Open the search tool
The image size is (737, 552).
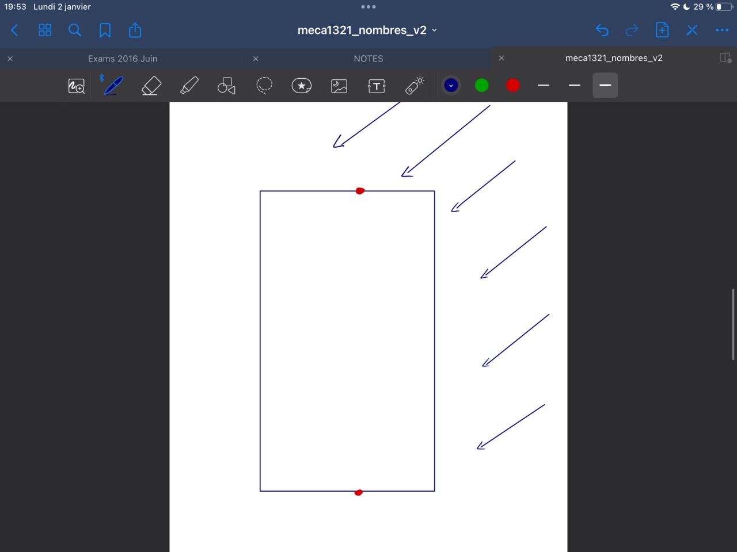click(x=75, y=30)
